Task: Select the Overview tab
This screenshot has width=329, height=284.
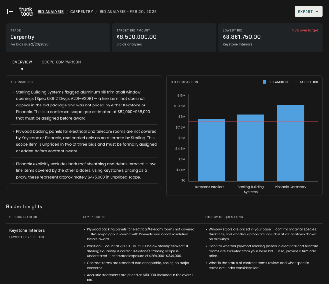Action: click(x=22, y=62)
